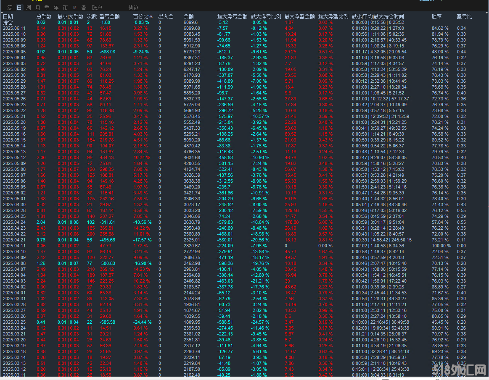Select the 2025.06.05 row date
489x380 pixels.
[x=14, y=52]
